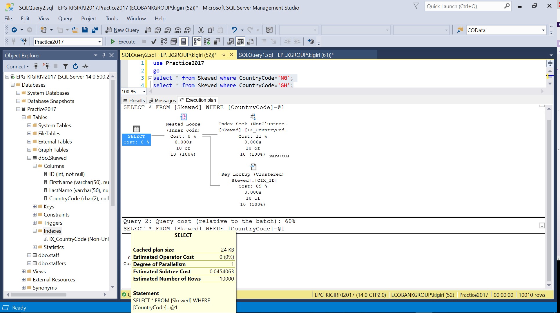This screenshot has height=313, width=560.
Task: Click the Object Explorer disconnect icon
Action: 46,66
